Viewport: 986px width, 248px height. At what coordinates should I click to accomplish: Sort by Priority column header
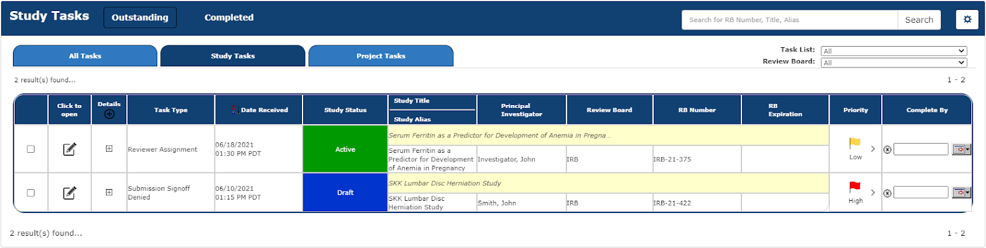click(x=855, y=110)
